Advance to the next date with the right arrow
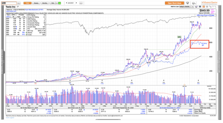223x123 pixels. 76,3
